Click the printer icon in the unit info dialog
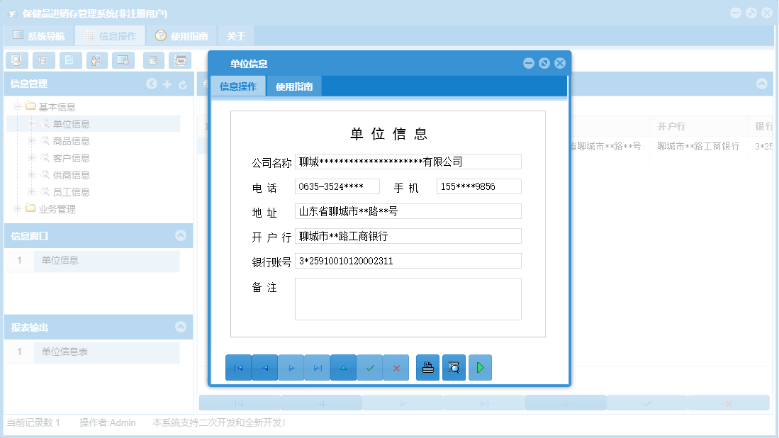The width and height of the screenshot is (779, 438). click(x=427, y=367)
